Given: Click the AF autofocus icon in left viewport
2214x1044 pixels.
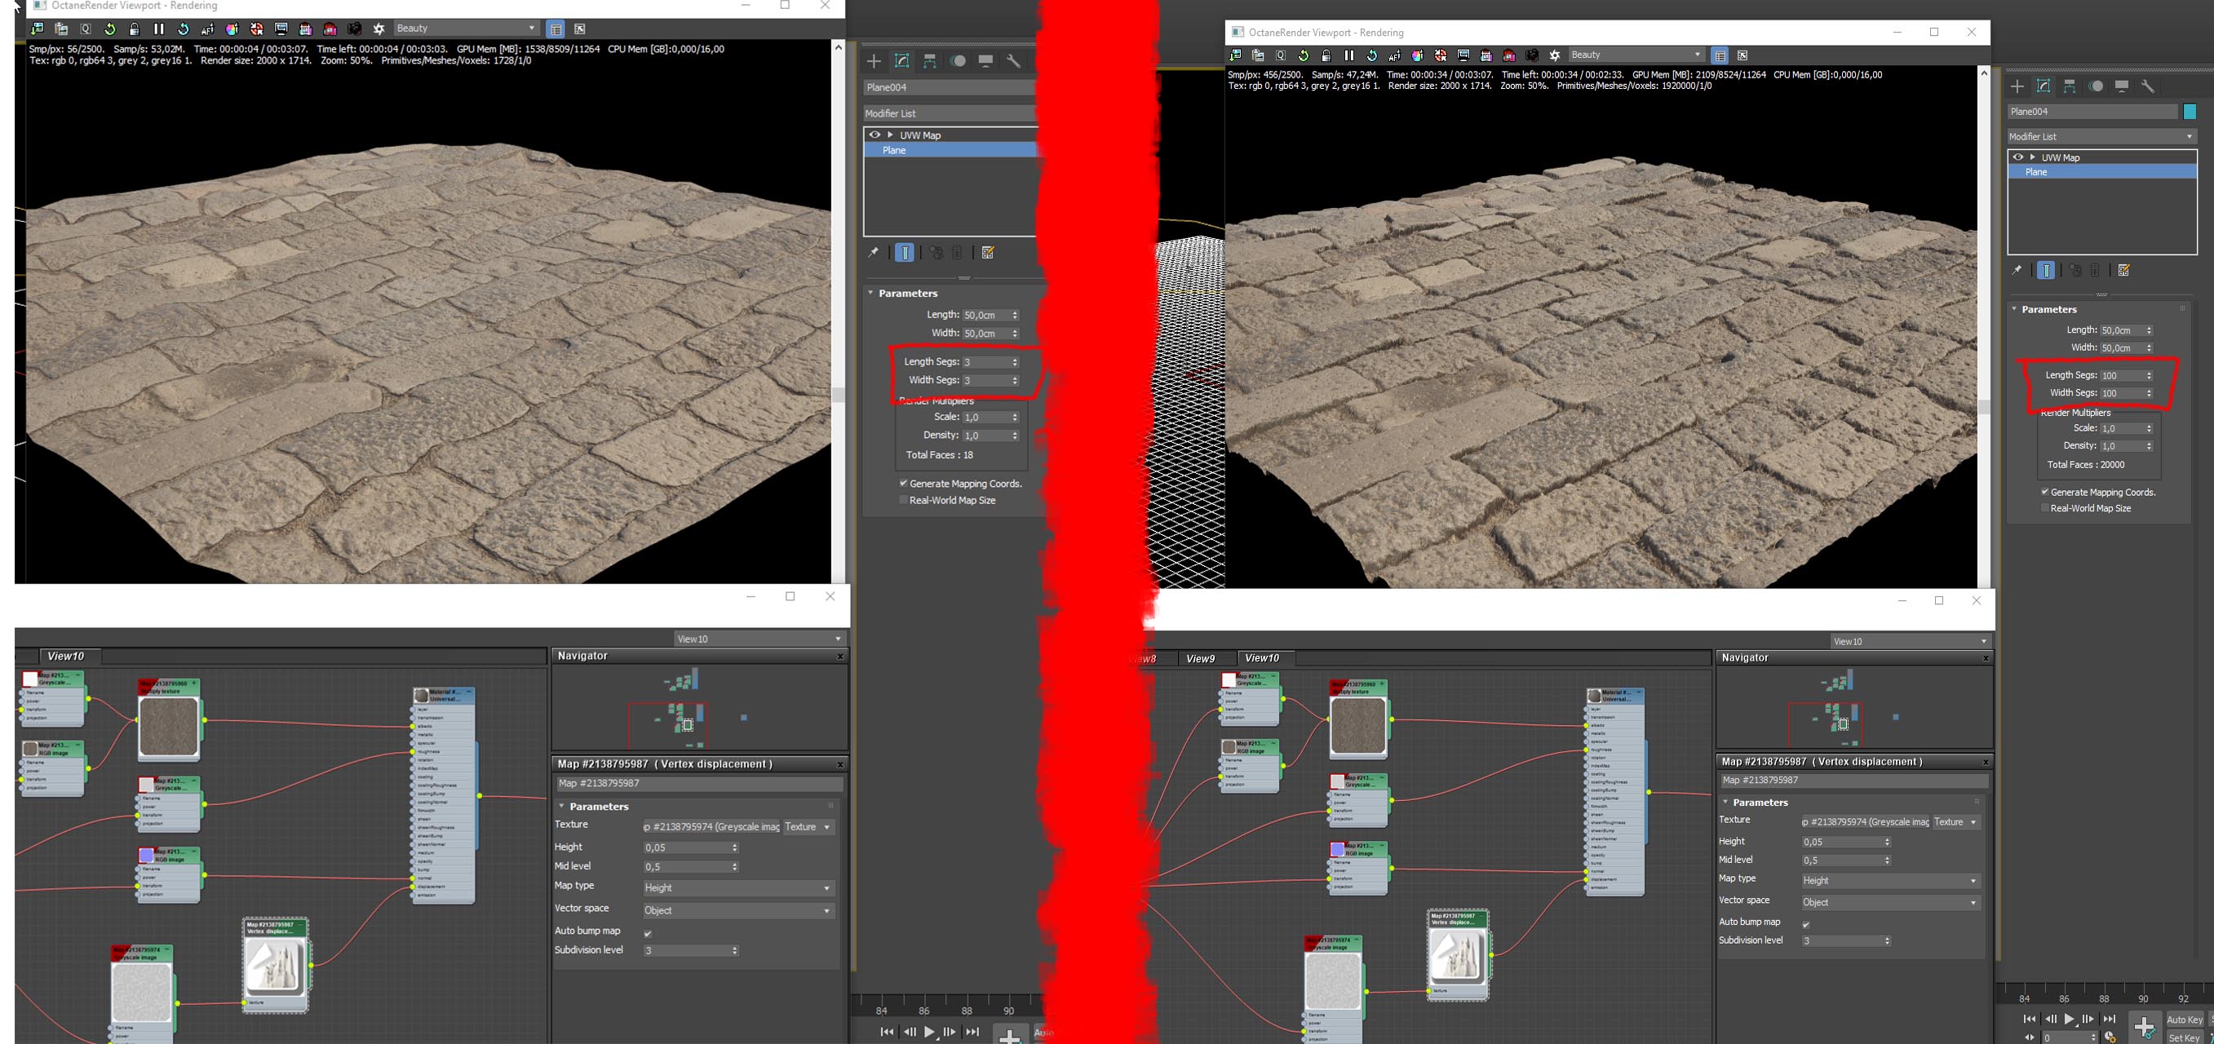Looking at the screenshot, I should pyautogui.click(x=207, y=29).
